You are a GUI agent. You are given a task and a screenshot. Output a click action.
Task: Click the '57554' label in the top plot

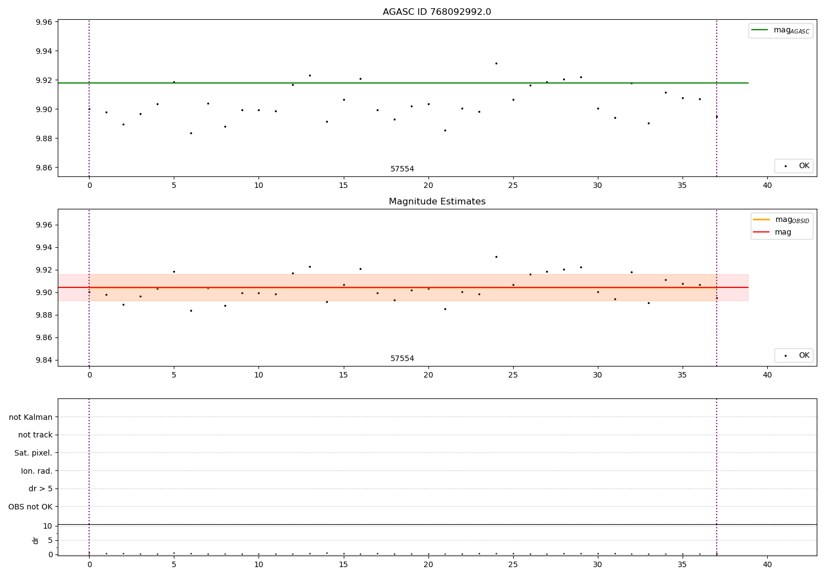[x=402, y=169]
